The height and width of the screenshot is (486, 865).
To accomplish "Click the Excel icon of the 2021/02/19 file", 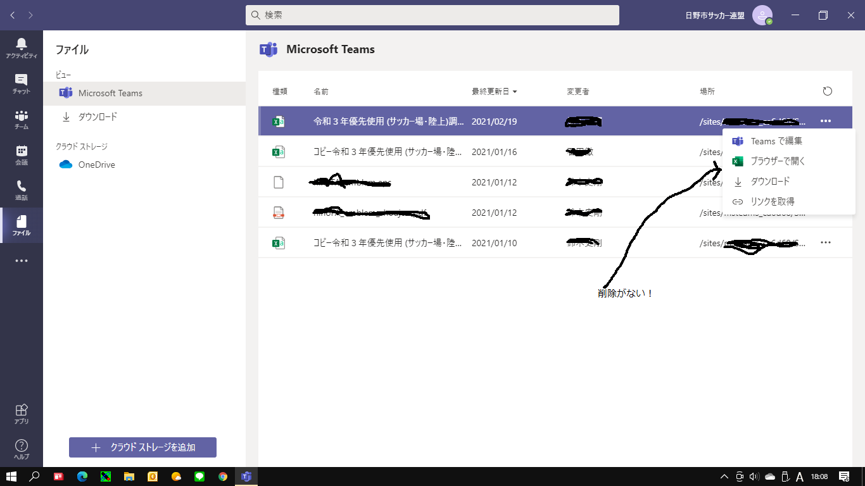I will pyautogui.click(x=278, y=121).
